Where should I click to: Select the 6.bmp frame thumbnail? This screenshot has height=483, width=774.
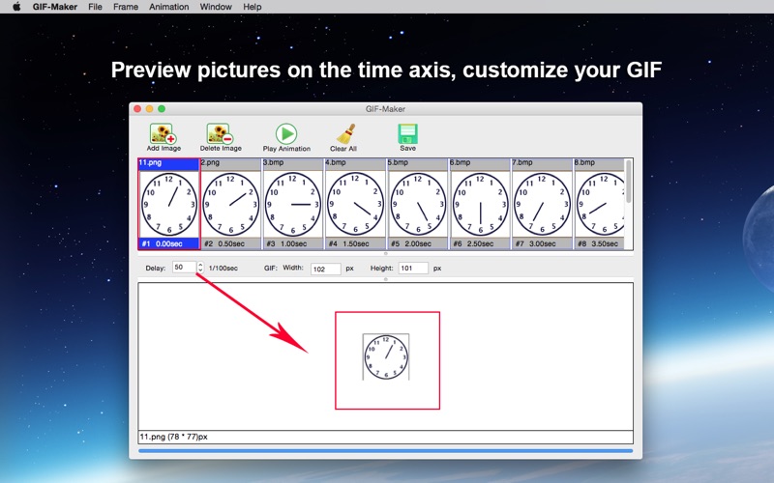tap(480, 204)
